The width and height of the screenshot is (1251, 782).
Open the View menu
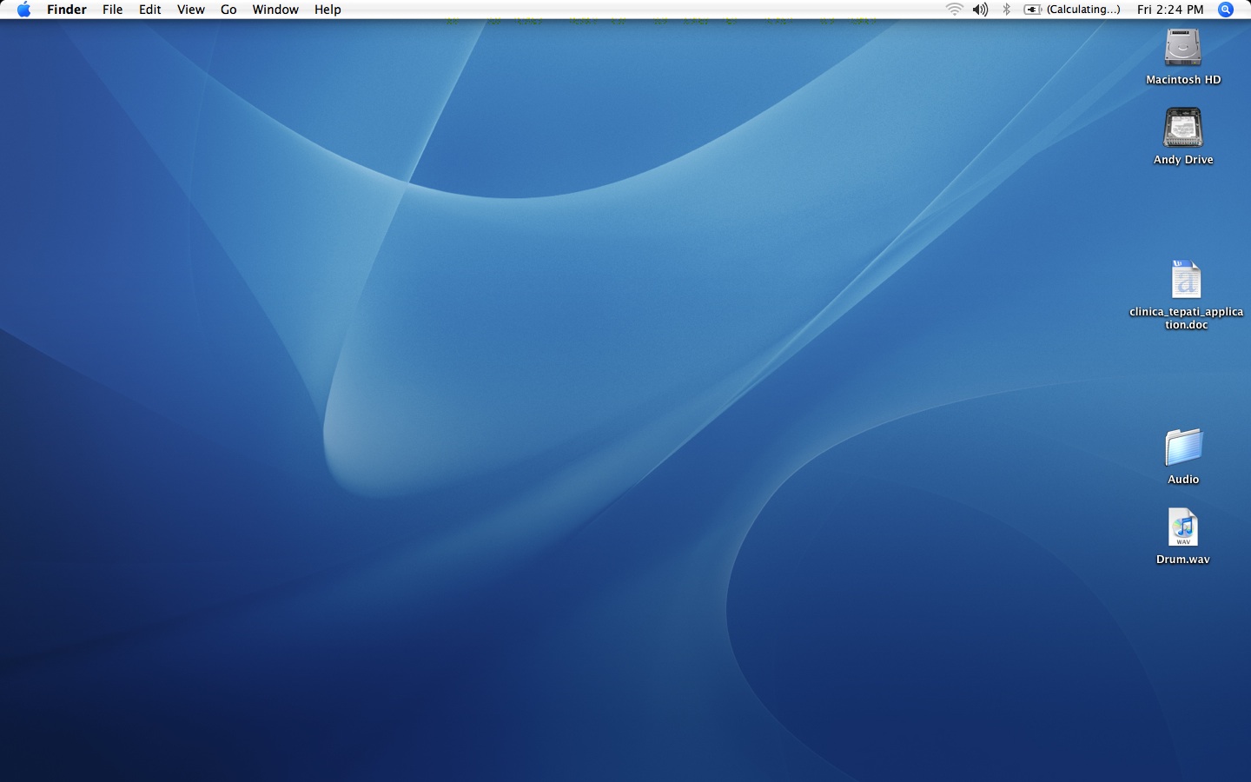point(190,10)
